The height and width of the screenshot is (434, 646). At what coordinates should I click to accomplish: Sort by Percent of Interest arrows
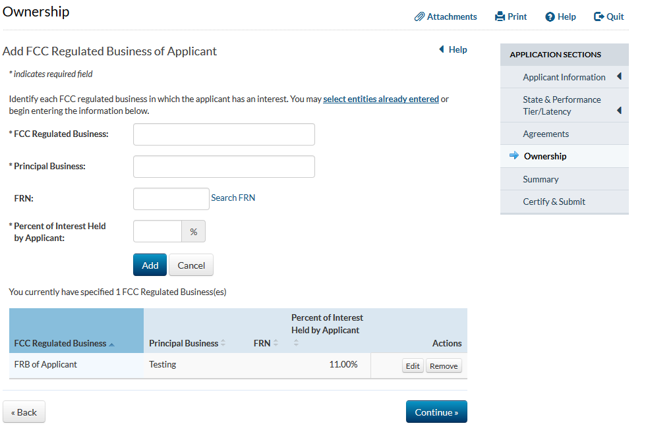point(296,343)
